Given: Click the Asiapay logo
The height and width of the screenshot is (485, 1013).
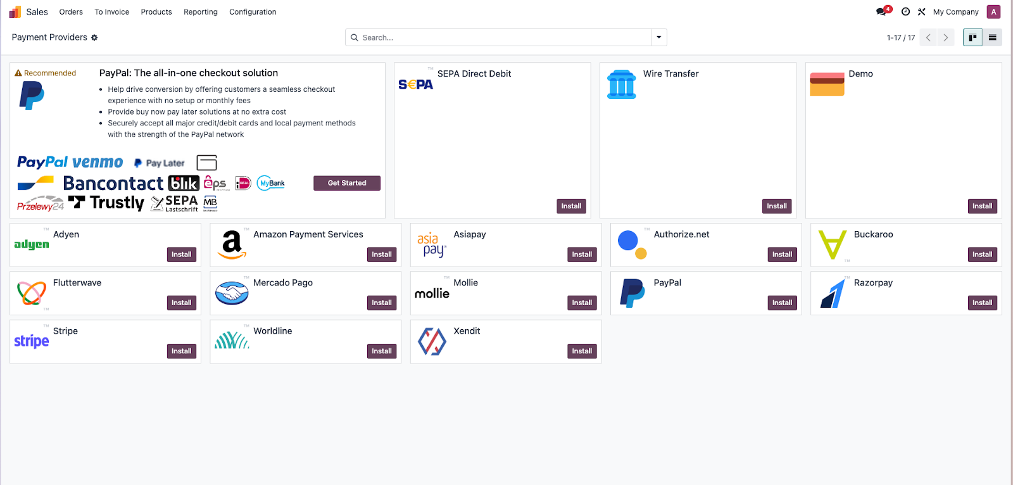Looking at the screenshot, I should 432,245.
